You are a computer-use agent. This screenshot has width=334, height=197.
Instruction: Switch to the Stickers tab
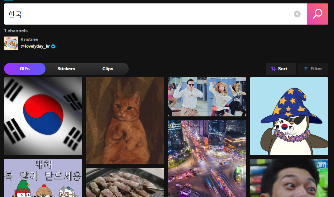pyautogui.click(x=66, y=69)
